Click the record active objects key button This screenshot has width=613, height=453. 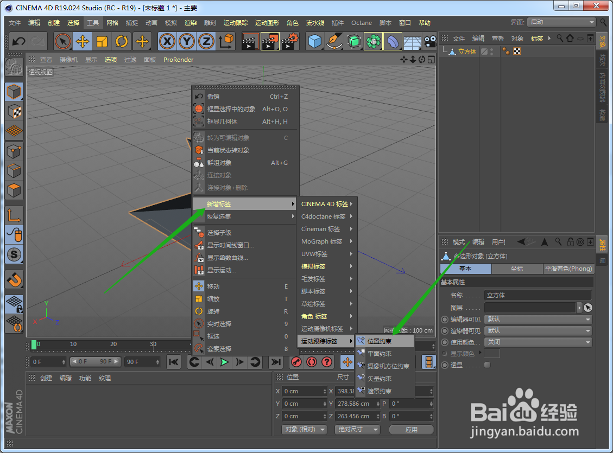[296, 362]
